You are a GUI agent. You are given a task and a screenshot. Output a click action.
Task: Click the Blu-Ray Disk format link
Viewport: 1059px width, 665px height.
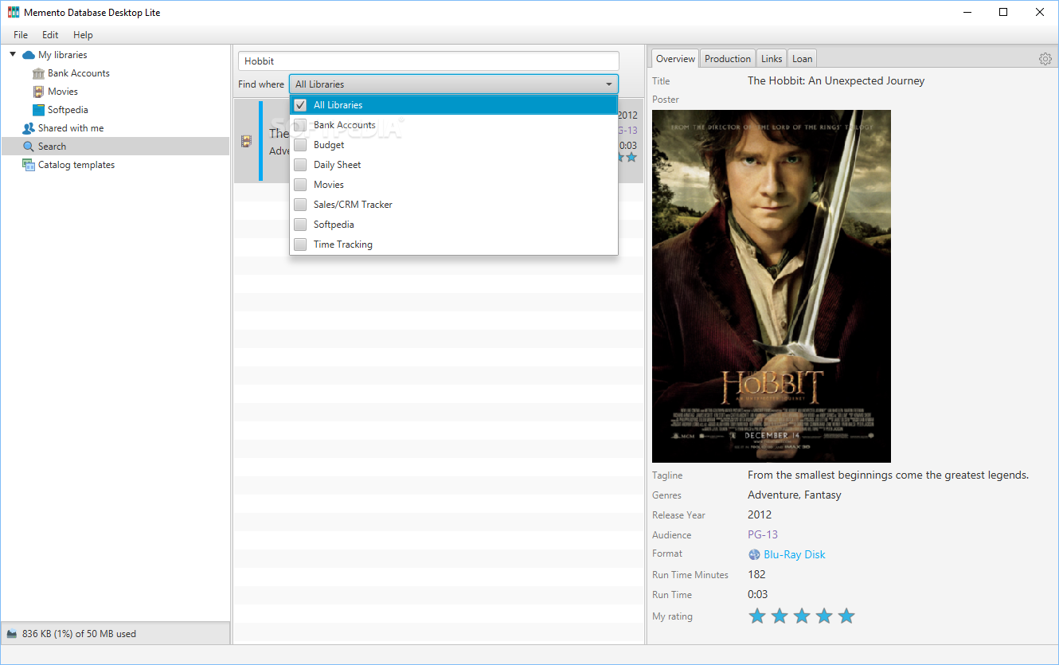click(795, 554)
